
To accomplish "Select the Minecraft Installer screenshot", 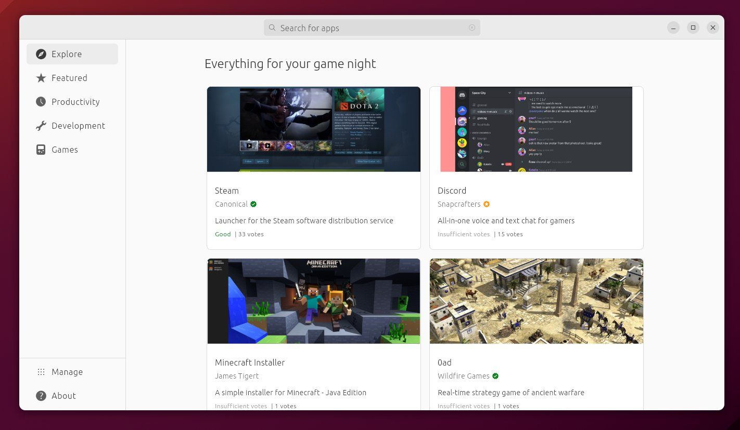I will pyautogui.click(x=314, y=301).
